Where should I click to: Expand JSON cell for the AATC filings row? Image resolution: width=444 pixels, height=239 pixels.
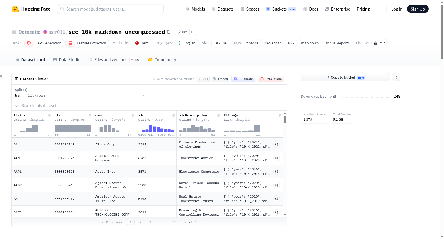(277, 212)
